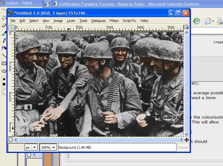This screenshot has width=223, height=166.
Task: Open the Filters menu
Action: click(114, 21)
